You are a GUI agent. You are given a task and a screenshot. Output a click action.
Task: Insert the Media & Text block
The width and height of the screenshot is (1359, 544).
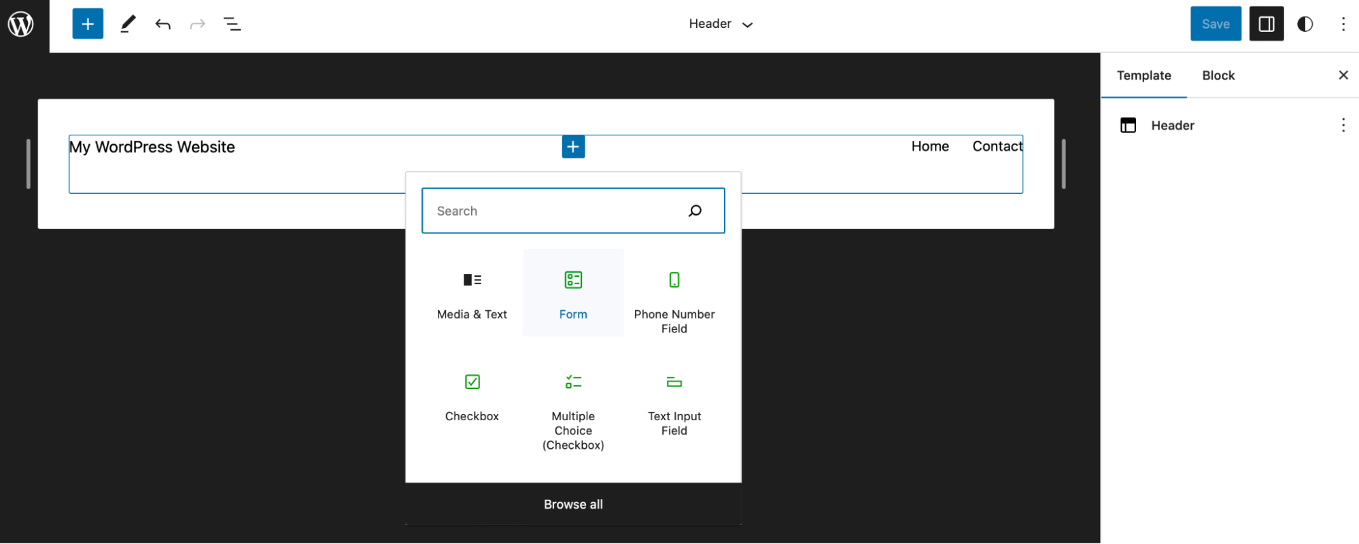(x=472, y=293)
